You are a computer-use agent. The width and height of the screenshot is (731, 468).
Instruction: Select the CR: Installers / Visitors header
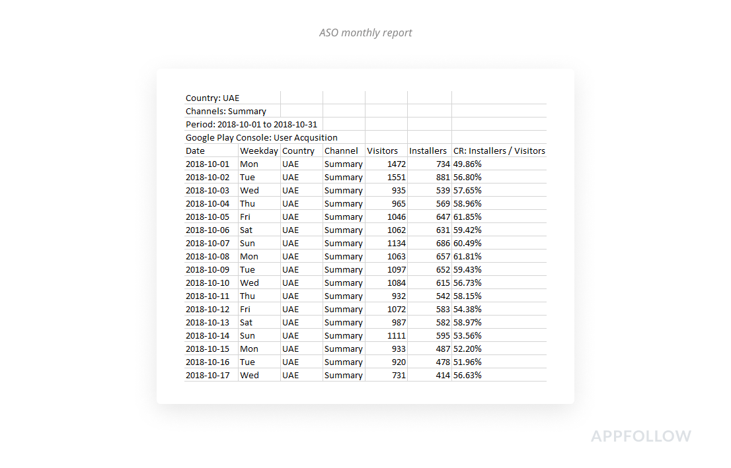coord(499,151)
